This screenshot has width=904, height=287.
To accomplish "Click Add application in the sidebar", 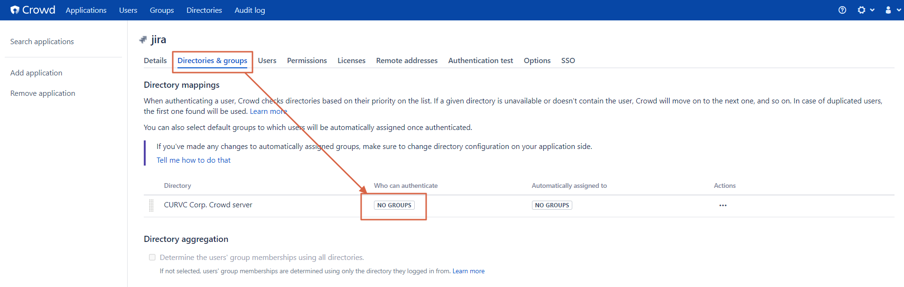I will click(36, 73).
